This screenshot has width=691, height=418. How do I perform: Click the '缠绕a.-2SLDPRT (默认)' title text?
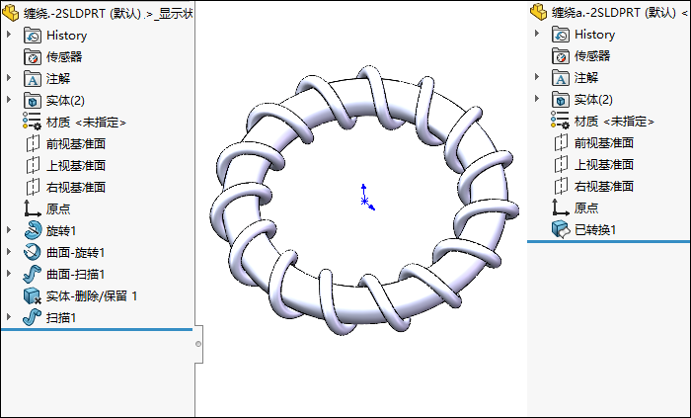point(613,13)
